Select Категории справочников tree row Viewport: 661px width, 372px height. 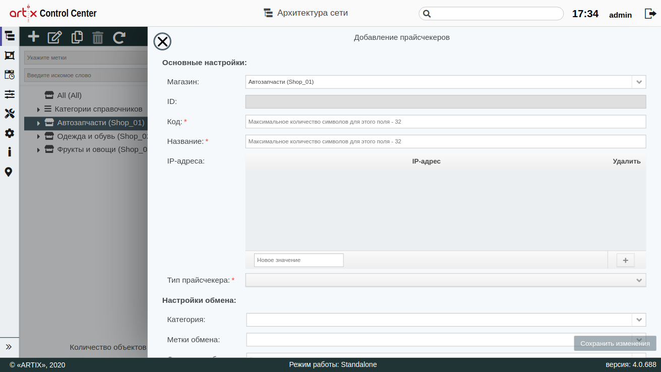click(x=86, y=109)
